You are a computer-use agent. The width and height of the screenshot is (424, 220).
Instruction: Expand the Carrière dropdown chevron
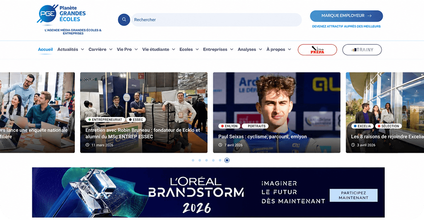coord(111,49)
